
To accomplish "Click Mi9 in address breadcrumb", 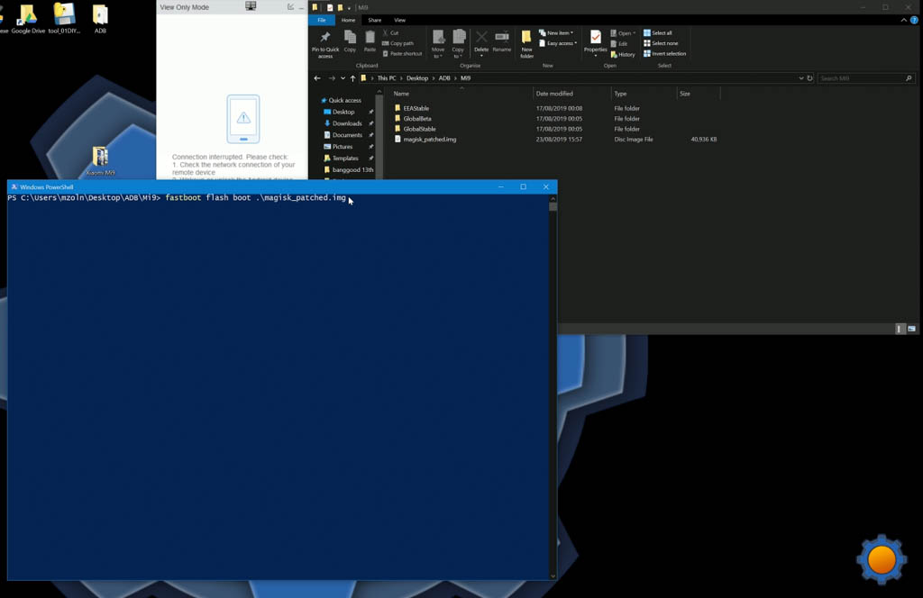I will click(465, 78).
